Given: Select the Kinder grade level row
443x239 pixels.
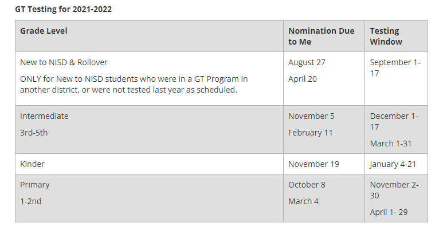Looking at the screenshot, I should pyautogui.click(x=32, y=164).
